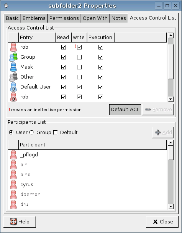Viewport: 182px width, 233px height.
Task: Open the Emblems tab
Action: (34, 18)
